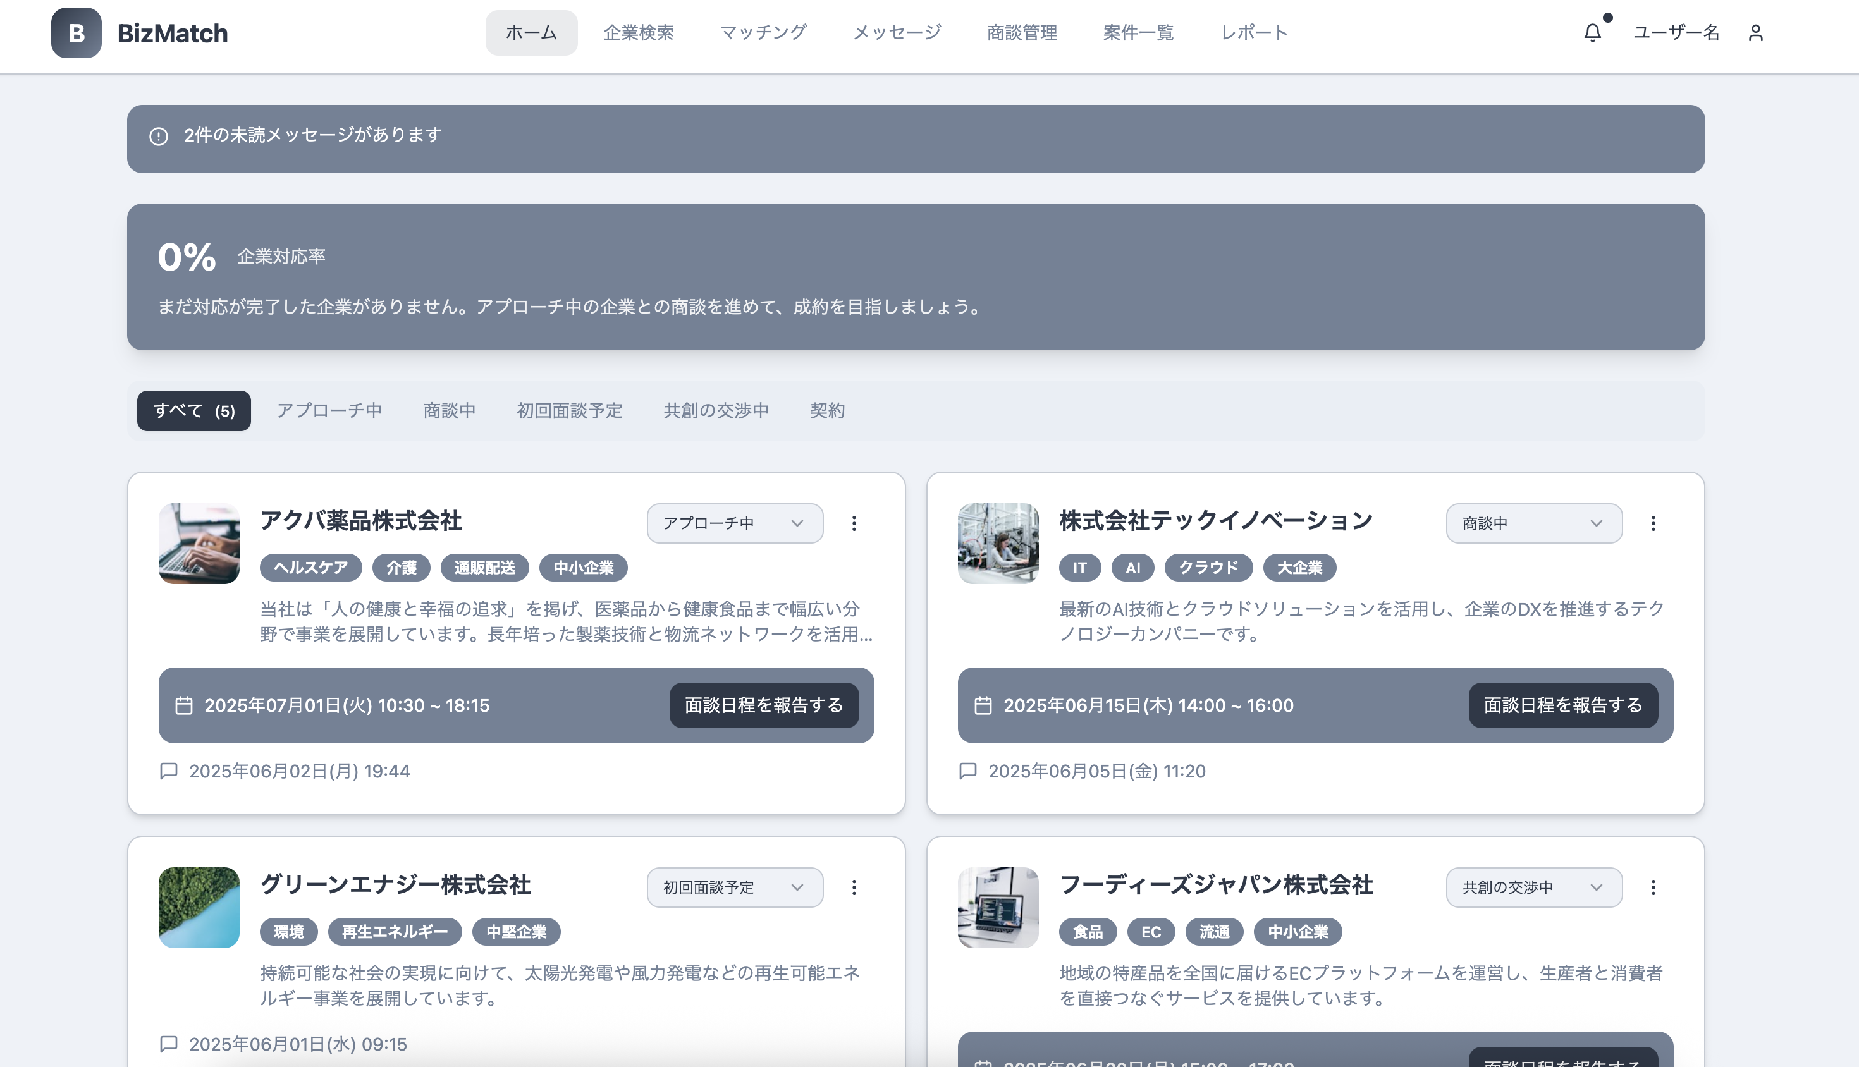Open notifications via the bell icon
Image resolution: width=1859 pixels, height=1067 pixels.
point(1591,32)
